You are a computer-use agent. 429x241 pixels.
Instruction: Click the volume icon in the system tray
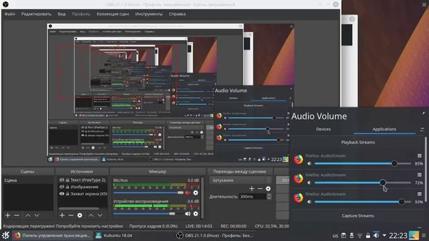pyautogui.click(x=377, y=235)
